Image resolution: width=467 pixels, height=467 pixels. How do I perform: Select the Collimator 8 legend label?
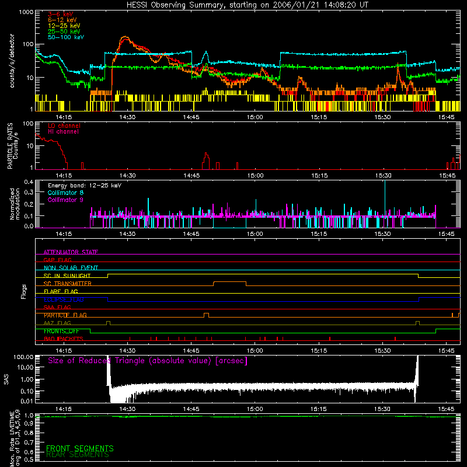(65, 193)
